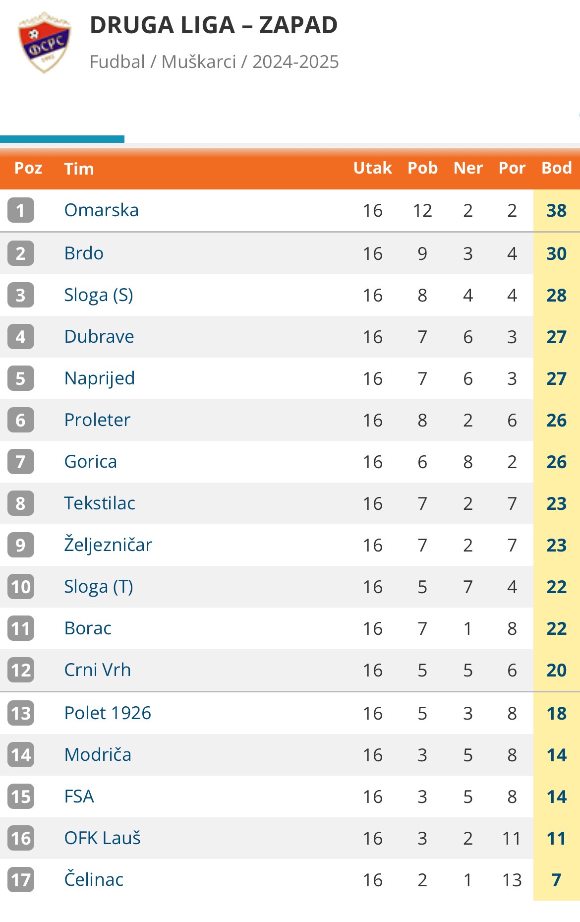The height and width of the screenshot is (922, 580).
Task: Open the Željezničar team link
Action: coord(108,545)
